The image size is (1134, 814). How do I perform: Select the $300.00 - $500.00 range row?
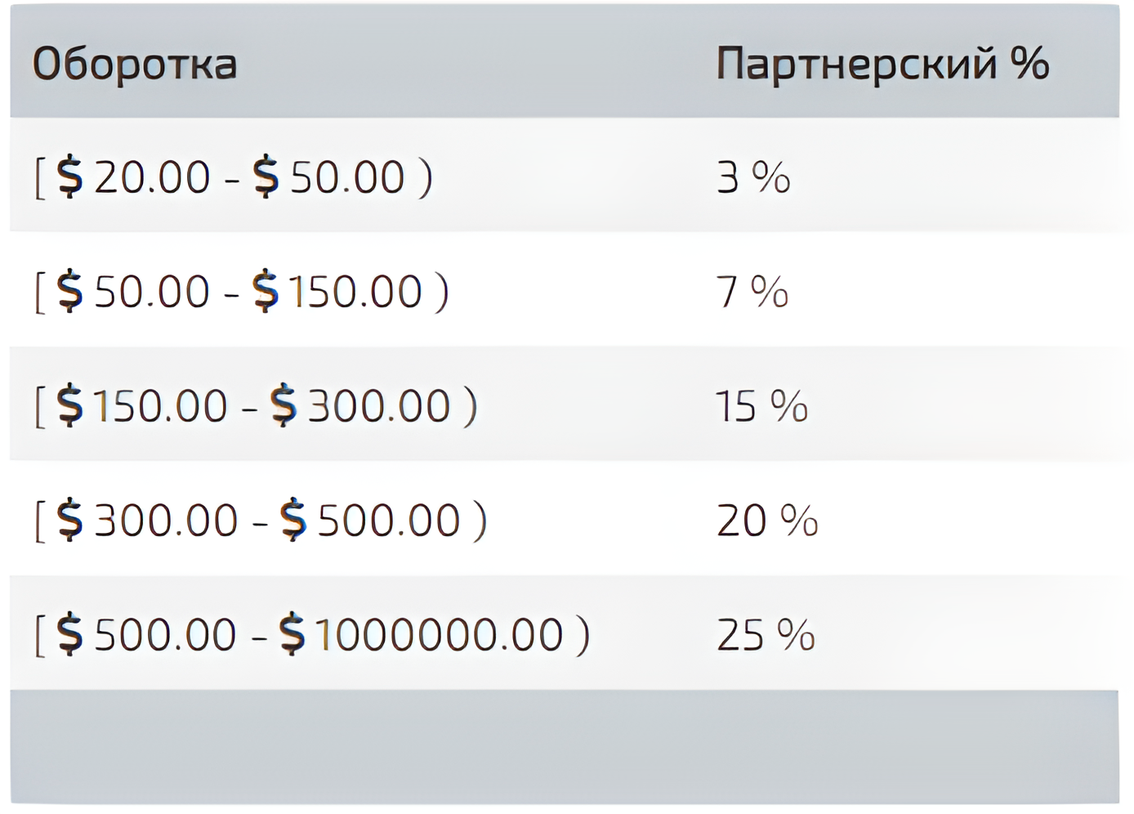[x=565, y=518]
